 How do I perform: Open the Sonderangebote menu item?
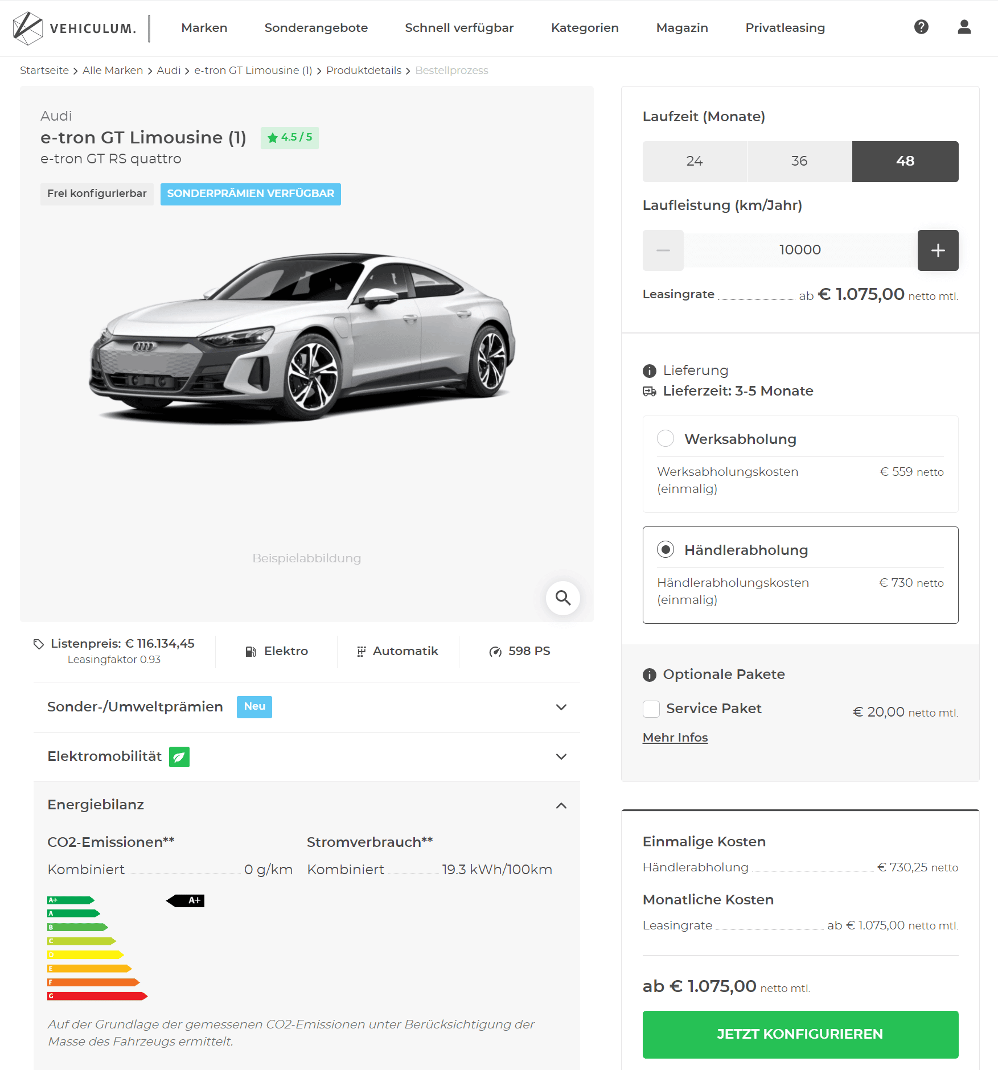[x=316, y=28]
